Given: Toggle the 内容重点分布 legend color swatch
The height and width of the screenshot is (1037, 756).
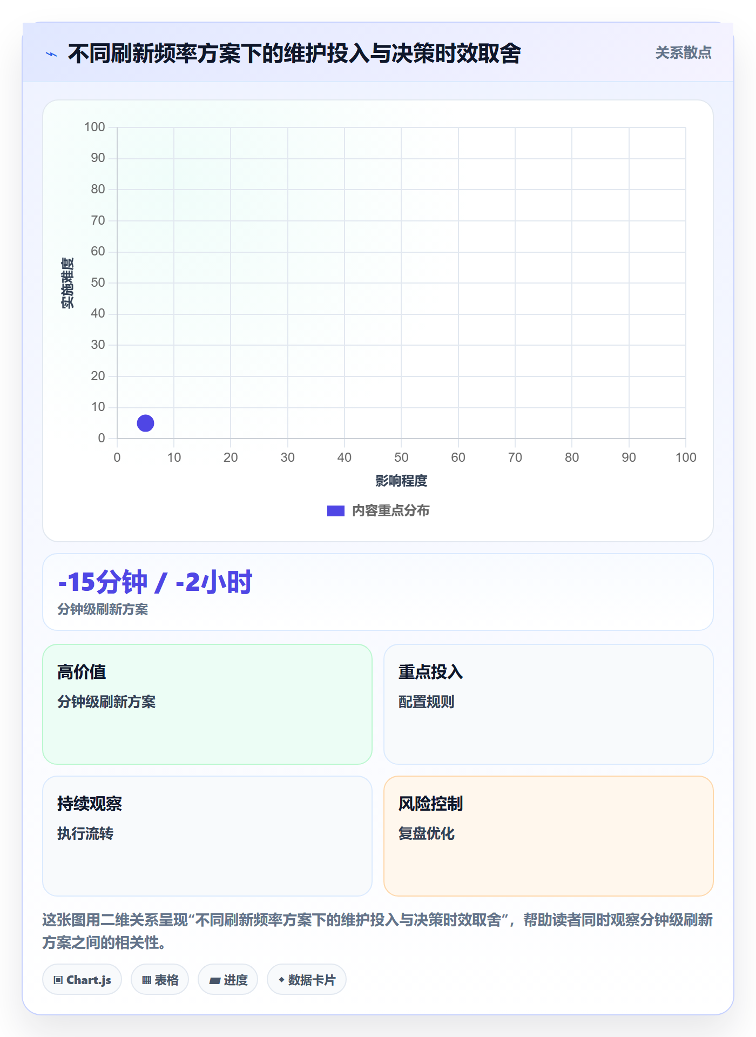Looking at the screenshot, I should (335, 511).
